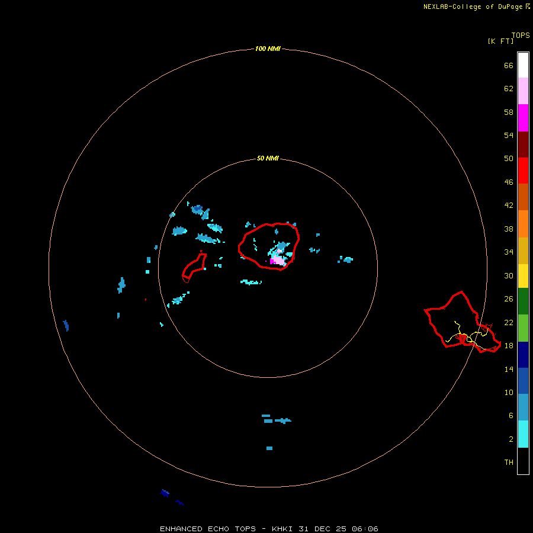
Task: Click the dark navy echoes outside the 100 NMI ring
Action: coord(172,497)
